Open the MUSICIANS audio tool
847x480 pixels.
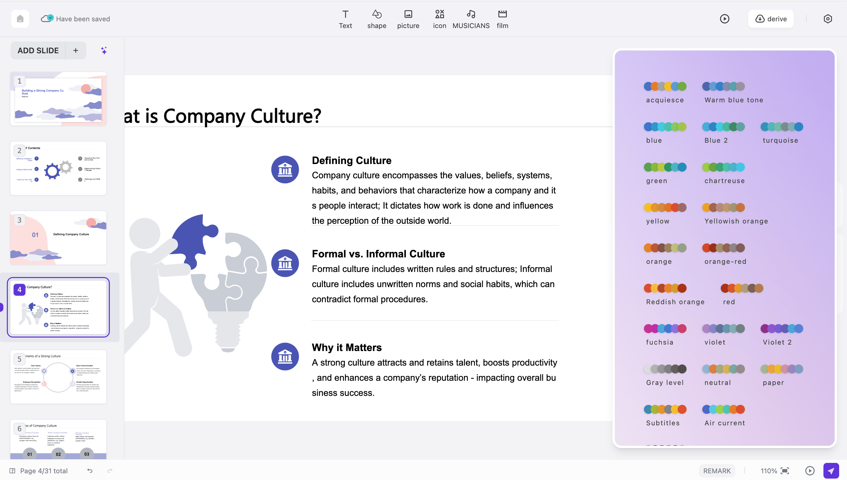click(471, 19)
